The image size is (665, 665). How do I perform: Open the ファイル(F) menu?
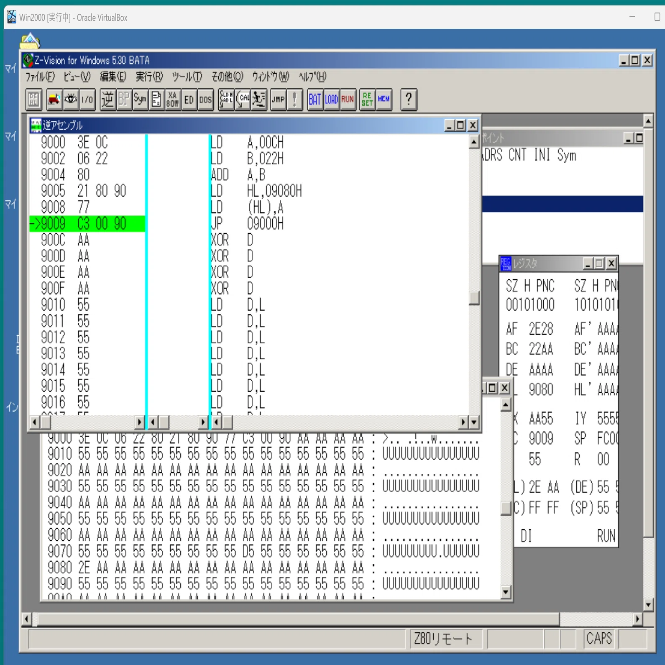pos(40,77)
